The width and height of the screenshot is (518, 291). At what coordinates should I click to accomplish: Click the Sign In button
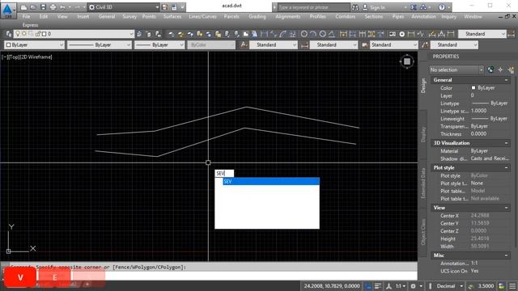coord(377,7)
